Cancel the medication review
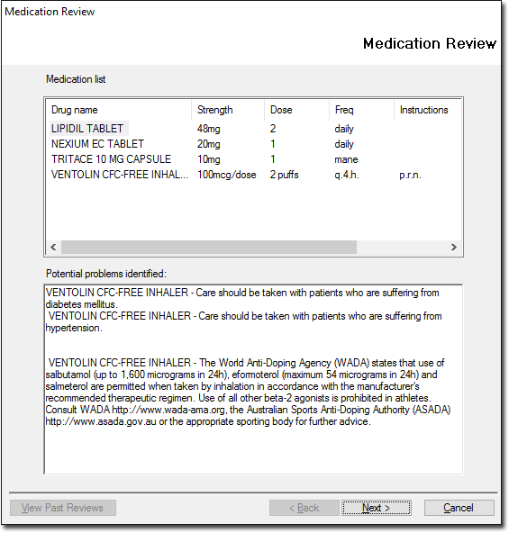 tap(459, 508)
